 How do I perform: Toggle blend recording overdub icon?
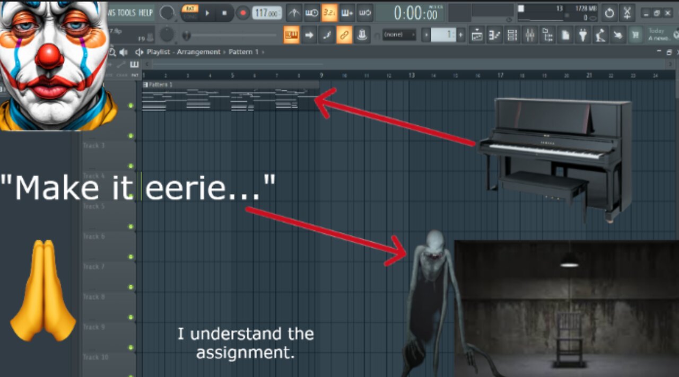tap(347, 12)
